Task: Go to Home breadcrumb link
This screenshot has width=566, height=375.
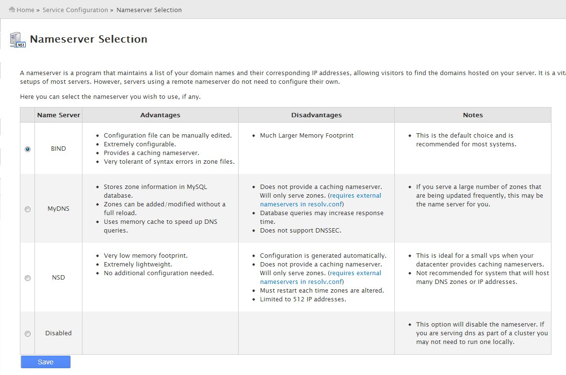Action: pyautogui.click(x=25, y=10)
